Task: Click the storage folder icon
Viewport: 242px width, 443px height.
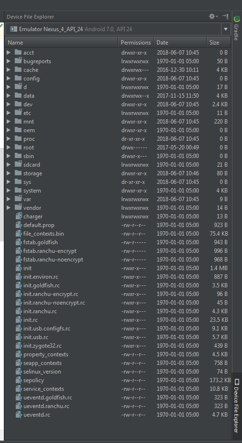Action: 18,173
